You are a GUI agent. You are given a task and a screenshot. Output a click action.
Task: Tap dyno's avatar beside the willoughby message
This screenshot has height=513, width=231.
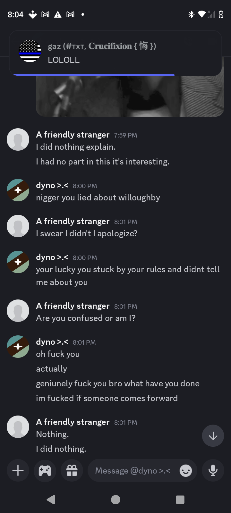[18, 190]
